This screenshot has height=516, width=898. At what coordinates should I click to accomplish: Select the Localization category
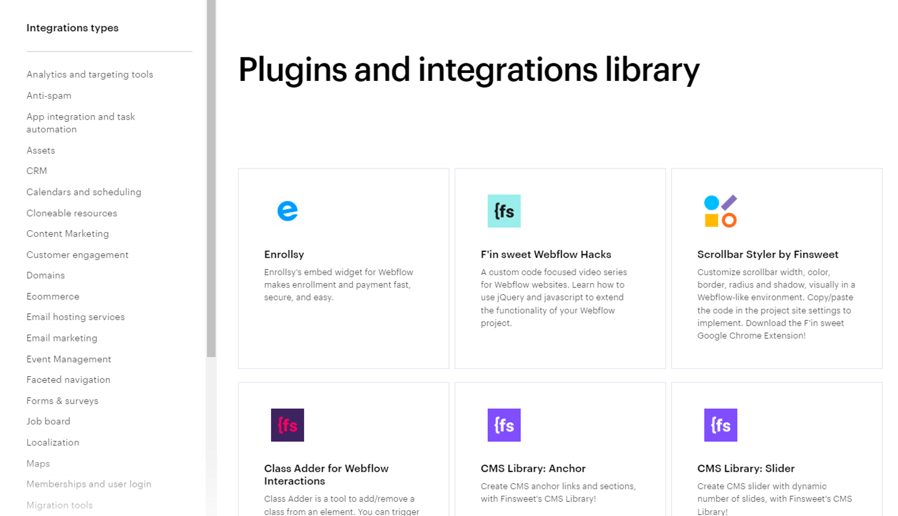53,442
